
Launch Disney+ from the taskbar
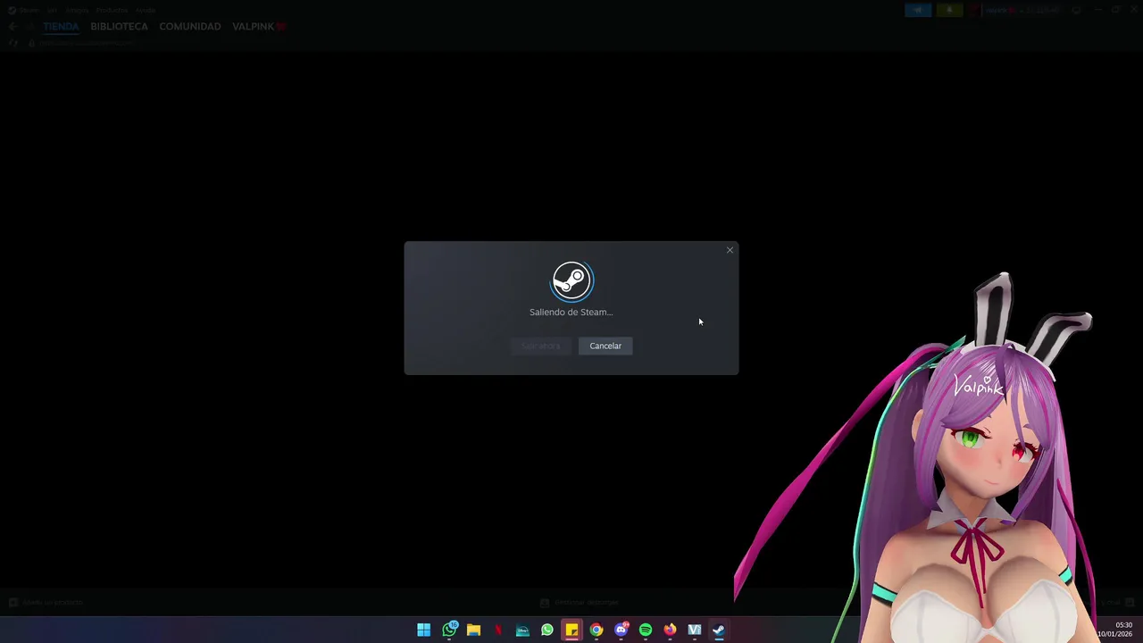(x=522, y=630)
